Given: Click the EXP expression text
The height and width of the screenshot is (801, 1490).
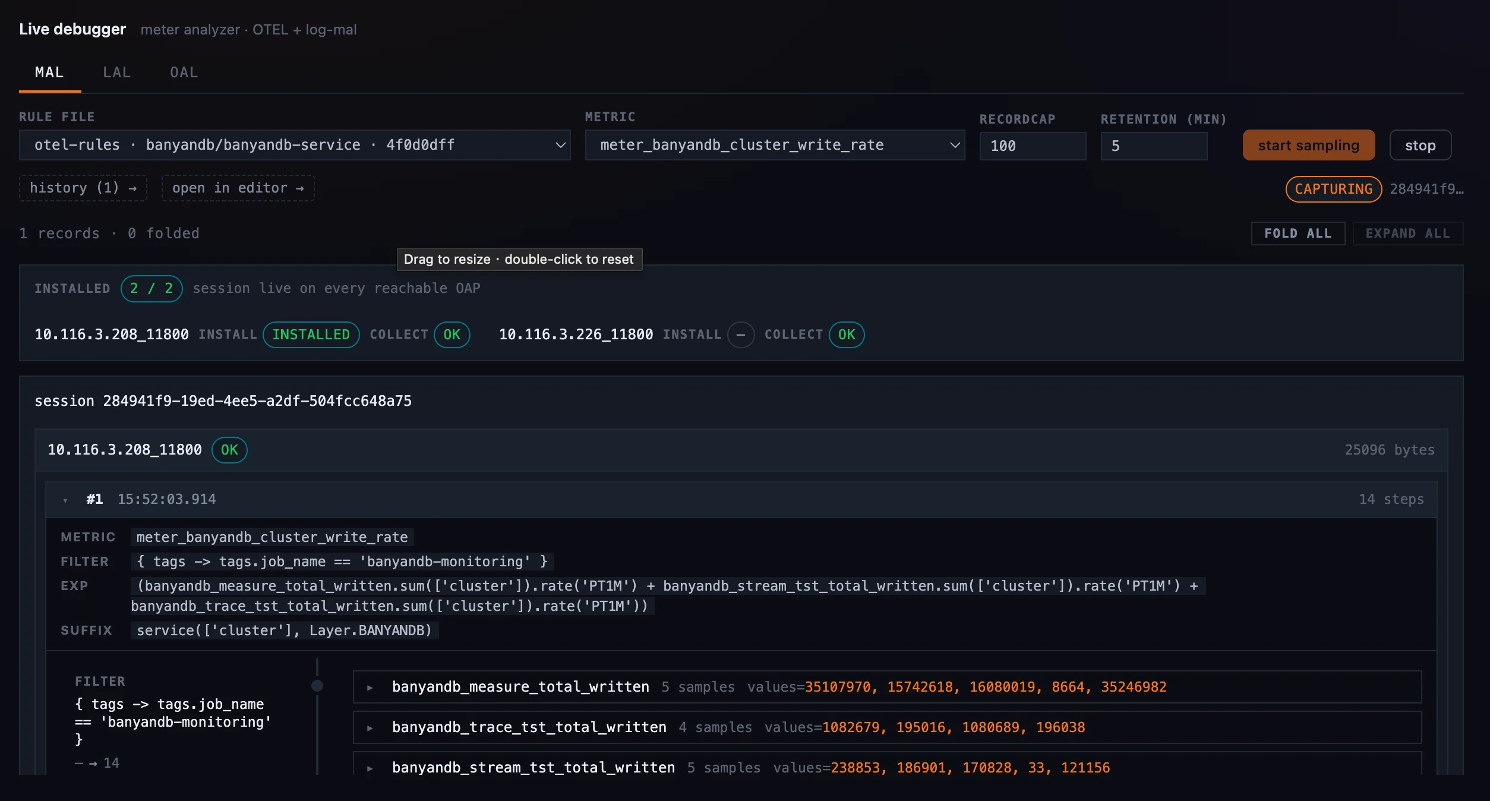Looking at the screenshot, I should (668, 596).
